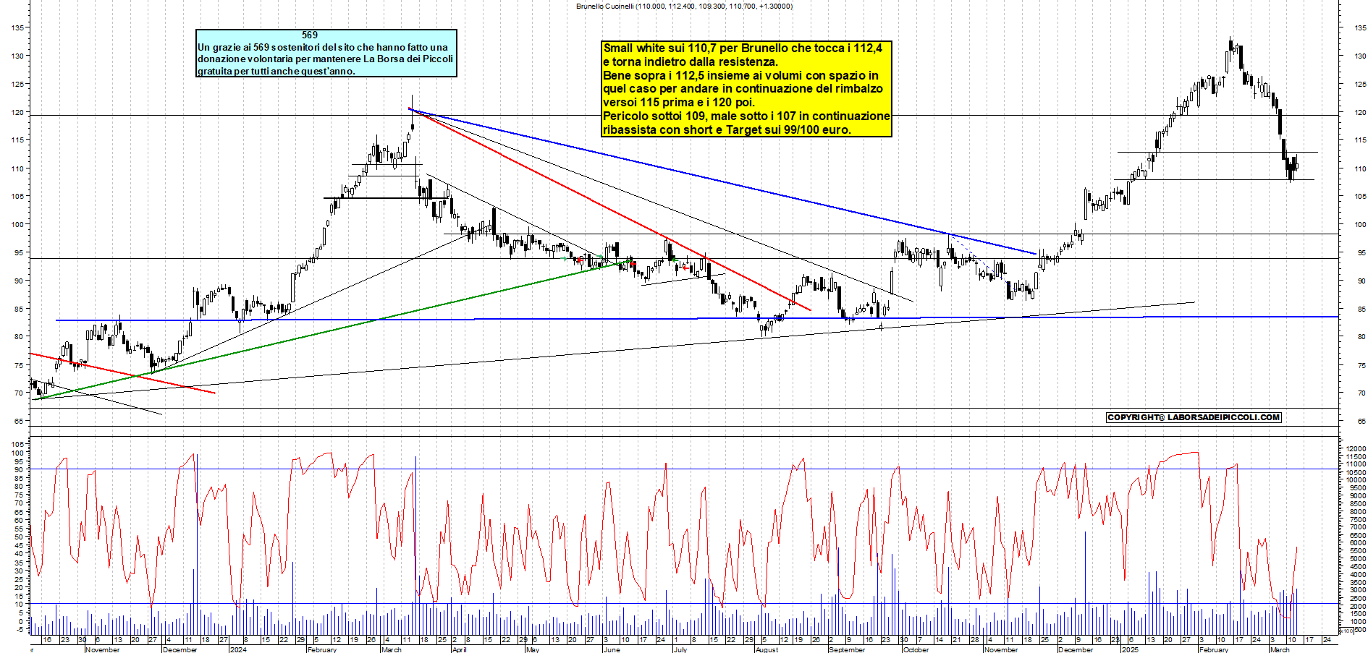
Task: Click the 'August' month label
Action: [x=767, y=649]
